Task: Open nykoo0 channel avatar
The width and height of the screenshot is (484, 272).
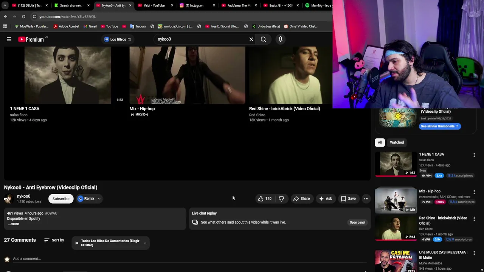Action: click(9, 199)
